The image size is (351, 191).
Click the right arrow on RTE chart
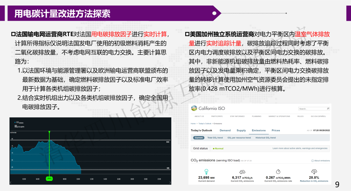[170, 183]
